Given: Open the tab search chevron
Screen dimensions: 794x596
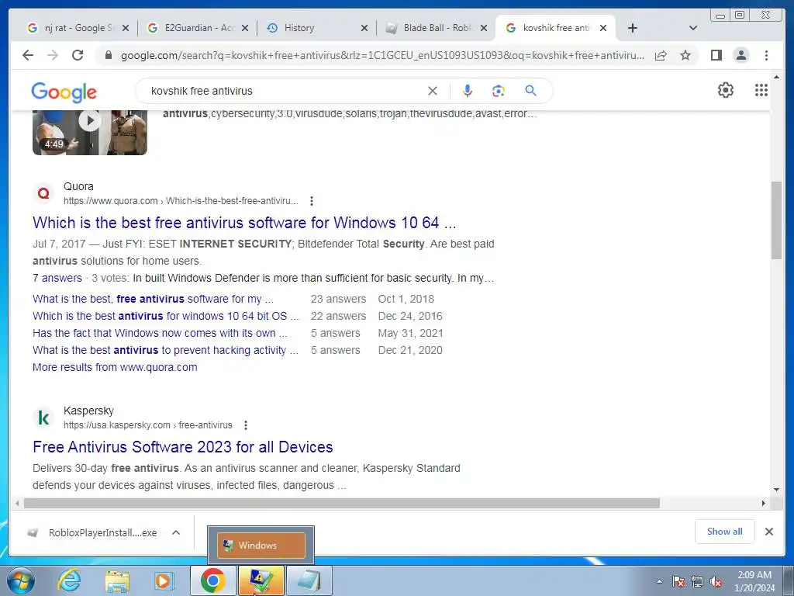Looking at the screenshot, I should point(693,28).
